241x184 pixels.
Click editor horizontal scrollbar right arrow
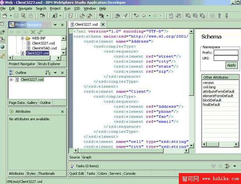click(x=186, y=151)
